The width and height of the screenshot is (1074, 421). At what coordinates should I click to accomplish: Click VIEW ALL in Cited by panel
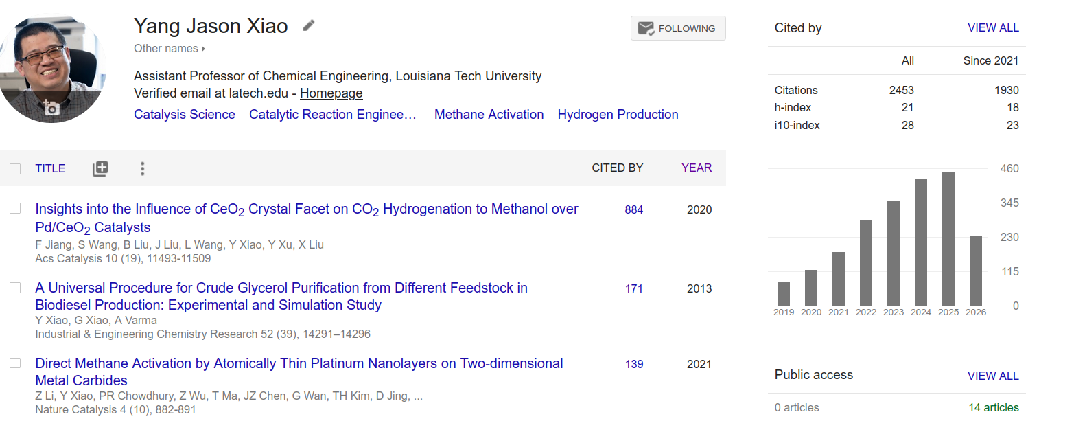993,27
